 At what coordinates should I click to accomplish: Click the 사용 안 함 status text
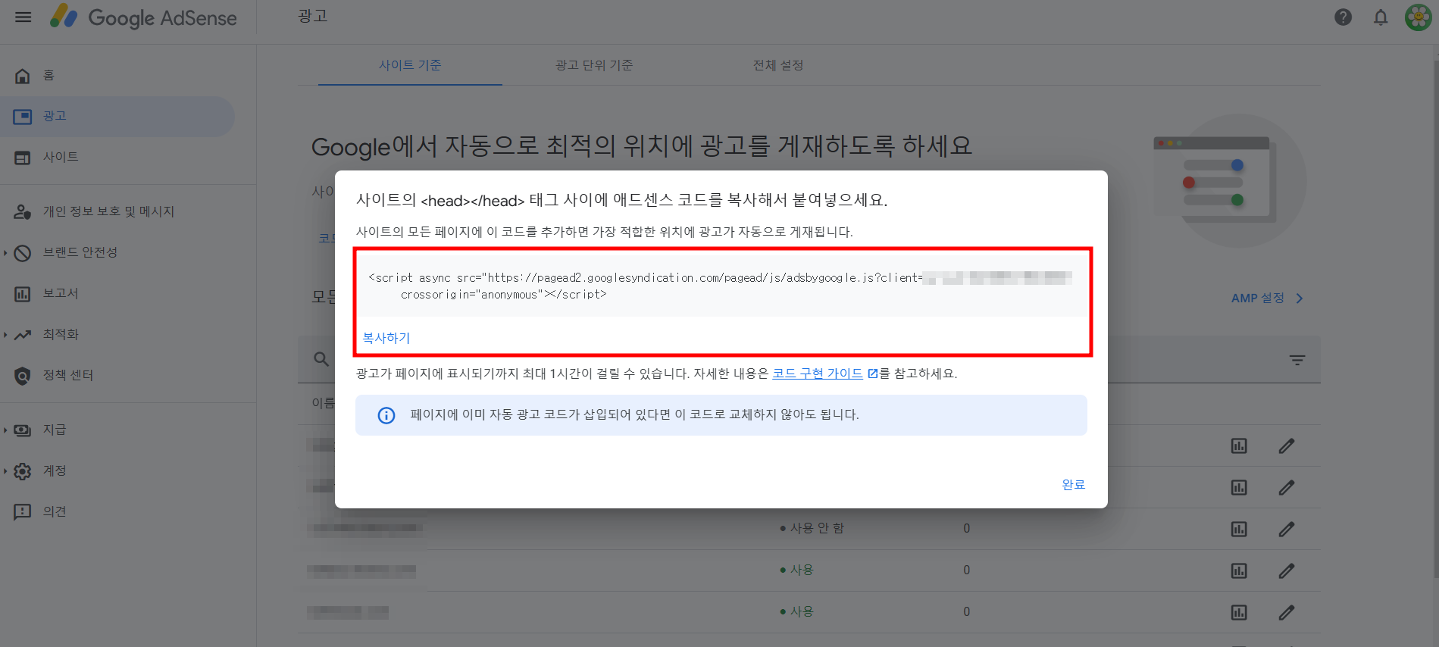[x=817, y=528]
